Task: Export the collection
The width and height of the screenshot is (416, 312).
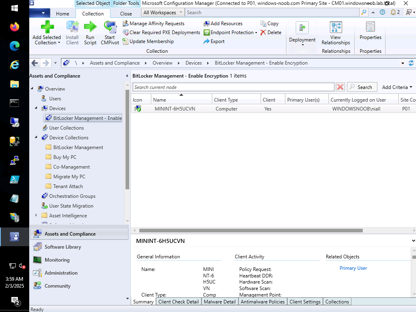Action: 214,41
